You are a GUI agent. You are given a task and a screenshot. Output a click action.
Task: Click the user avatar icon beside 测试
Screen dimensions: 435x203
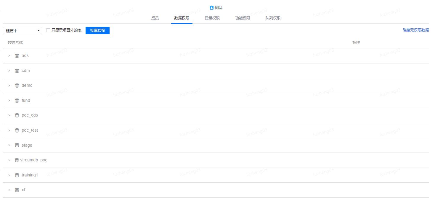coord(211,8)
